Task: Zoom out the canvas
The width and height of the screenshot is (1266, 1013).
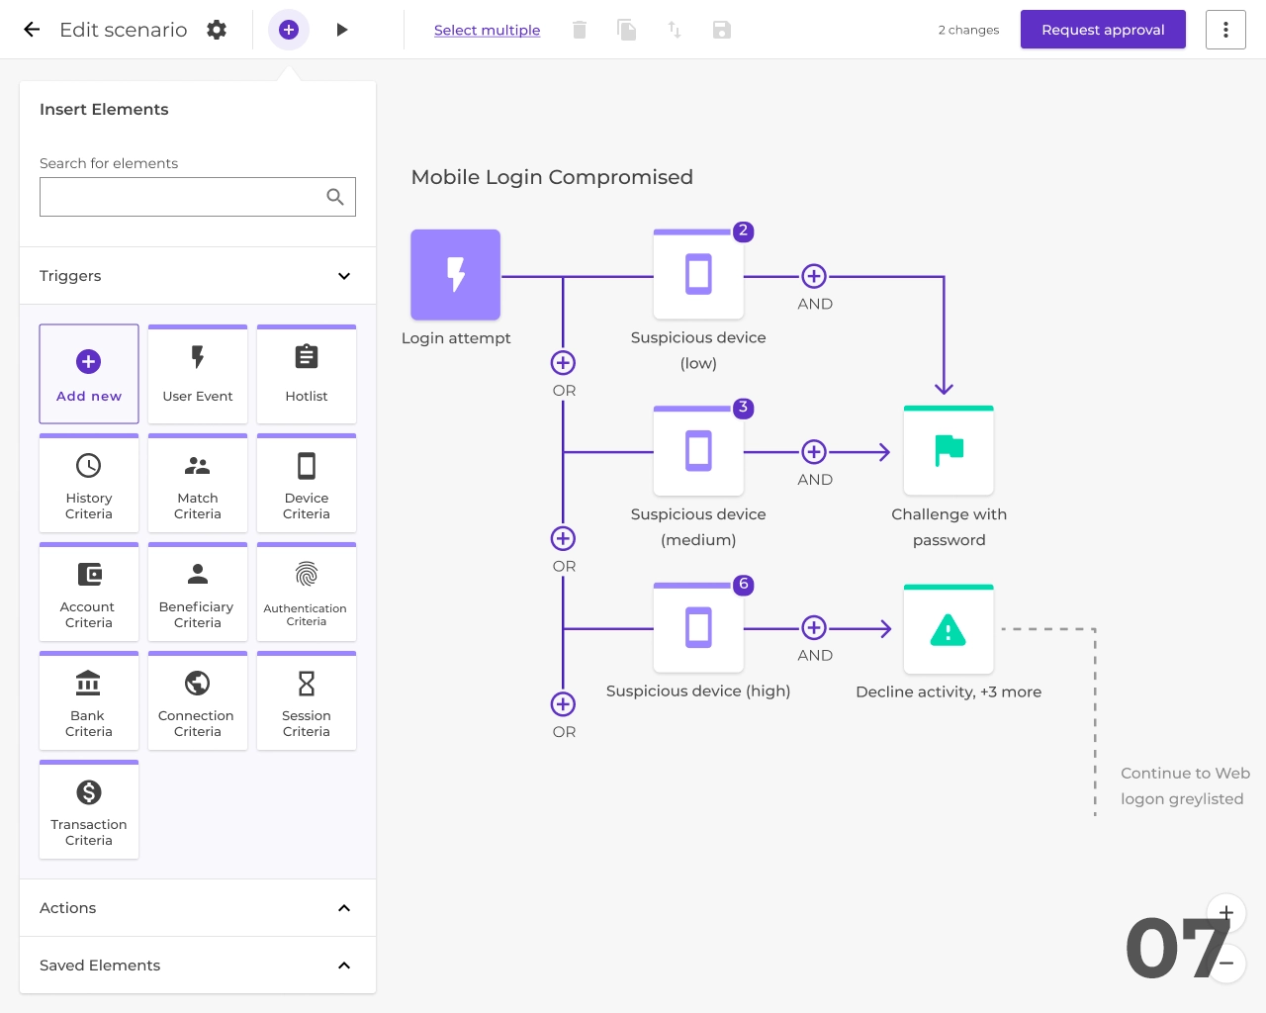Action: coord(1226,963)
